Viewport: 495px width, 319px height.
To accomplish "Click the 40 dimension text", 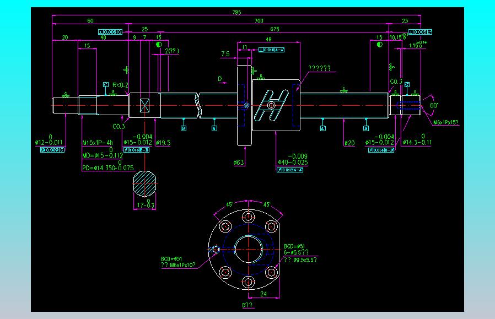I will tap(103, 37).
